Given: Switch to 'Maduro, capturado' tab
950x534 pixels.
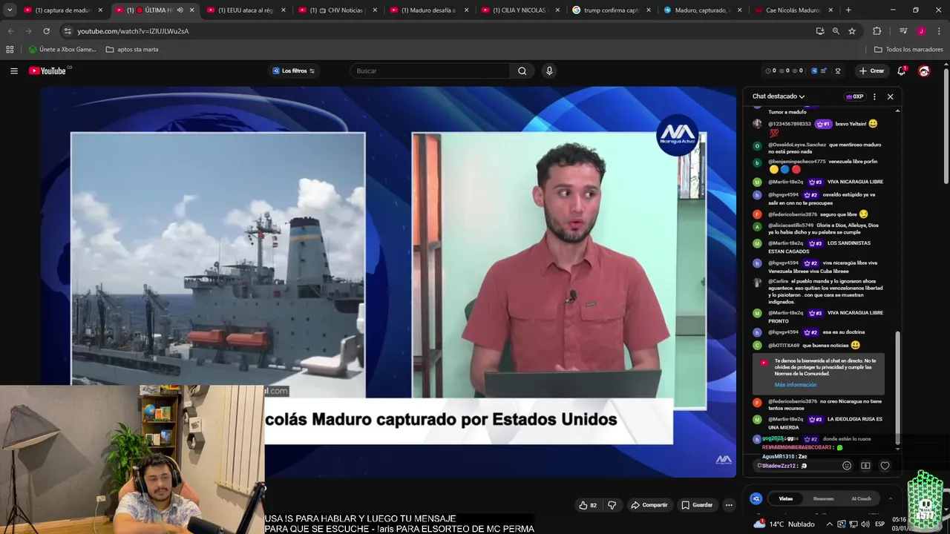Looking at the screenshot, I should pos(704,10).
